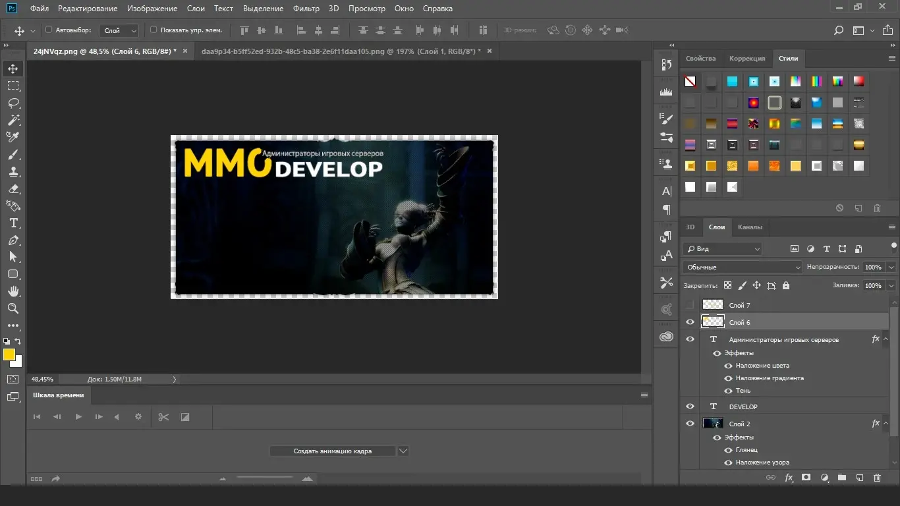Hide the Администраторы игровых серверов text layer
This screenshot has width=900, height=506.
[690, 339]
